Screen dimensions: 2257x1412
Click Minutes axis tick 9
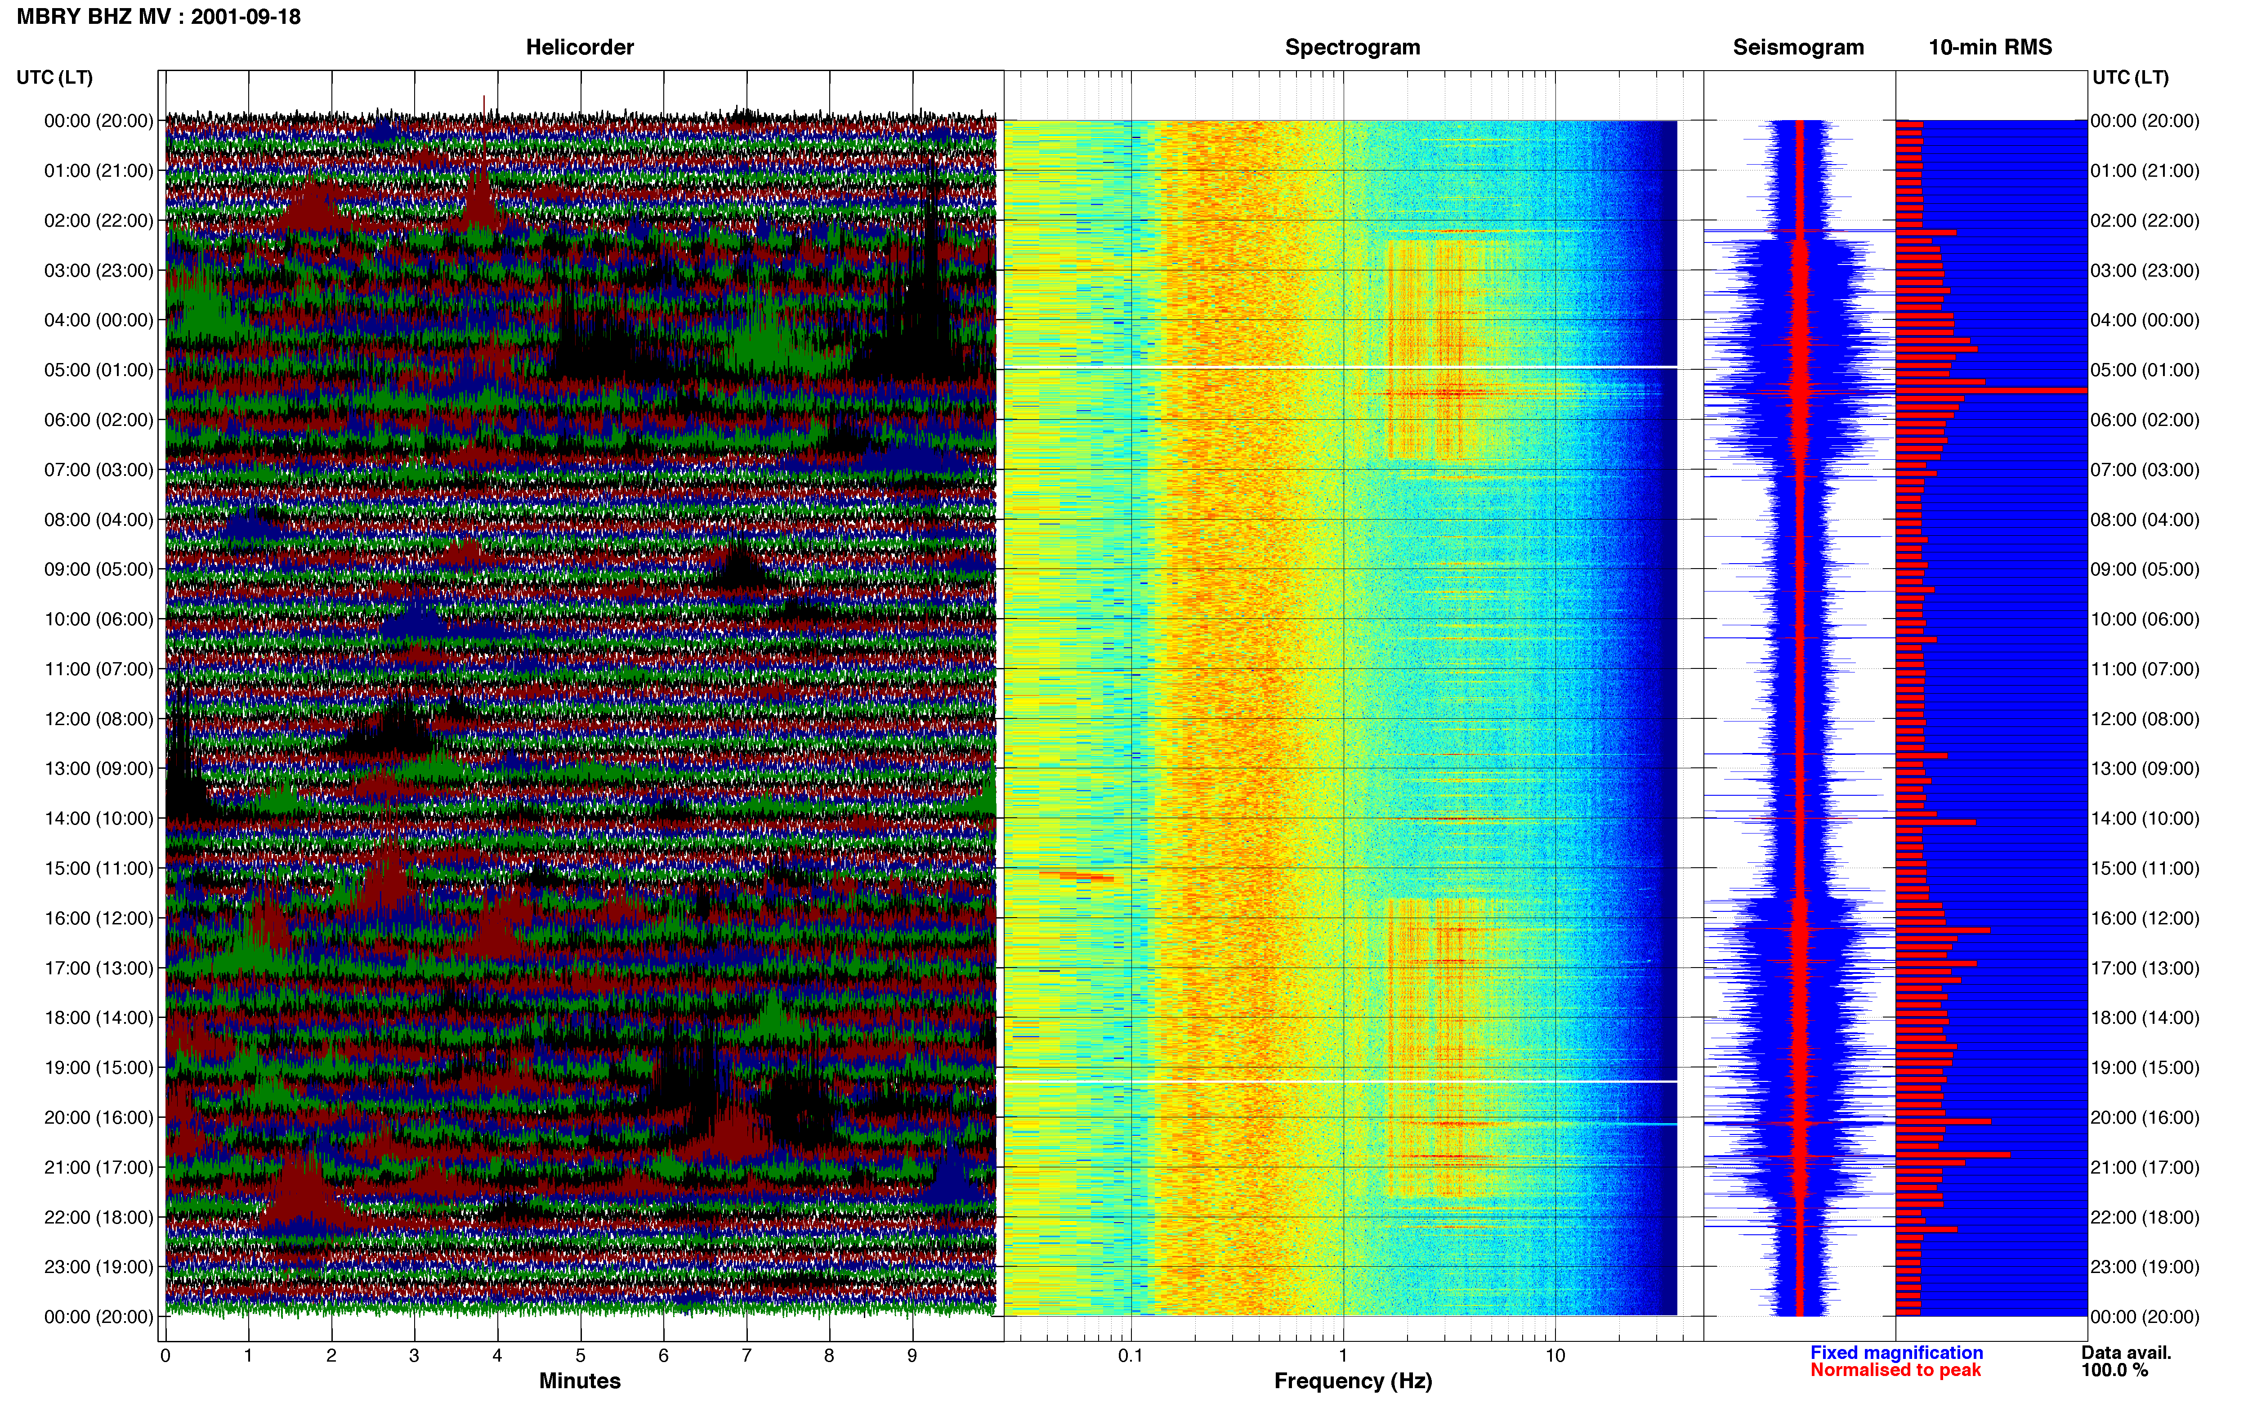point(912,1355)
